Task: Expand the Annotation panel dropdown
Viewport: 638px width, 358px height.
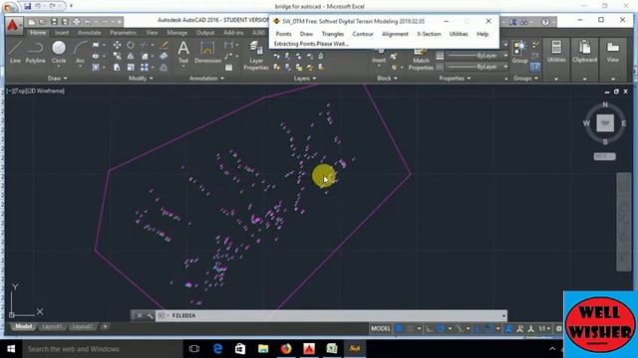Action: coord(206,78)
